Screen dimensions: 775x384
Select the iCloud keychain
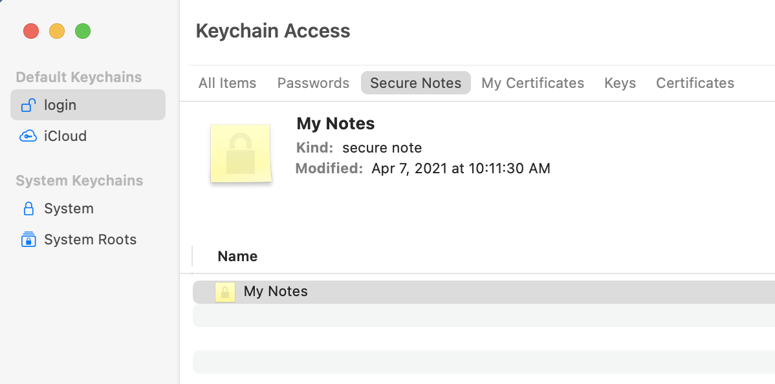pyautogui.click(x=65, y=136)
